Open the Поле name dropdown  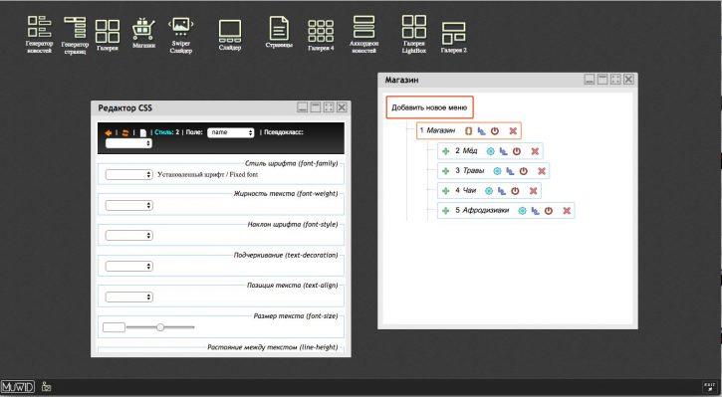pos(231,132)
